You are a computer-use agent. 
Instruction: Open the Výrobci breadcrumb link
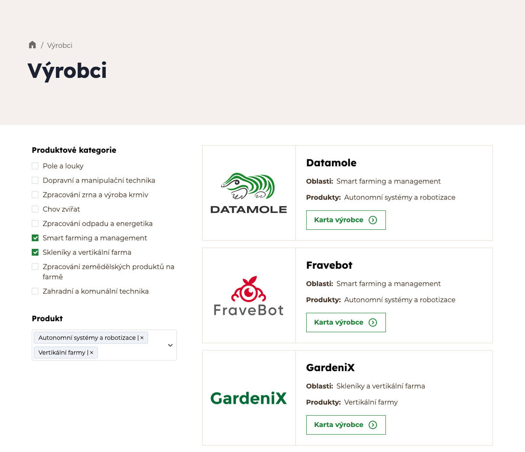[59, 46]
